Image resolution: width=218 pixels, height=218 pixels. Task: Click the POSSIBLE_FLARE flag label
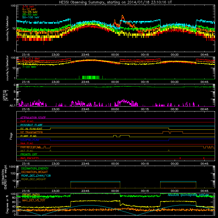click(31, 125)
